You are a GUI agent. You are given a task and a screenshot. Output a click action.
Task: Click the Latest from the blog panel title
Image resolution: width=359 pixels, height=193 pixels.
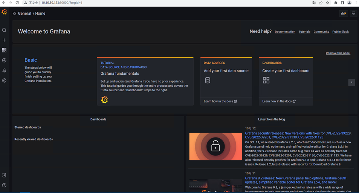pos(271,119)
